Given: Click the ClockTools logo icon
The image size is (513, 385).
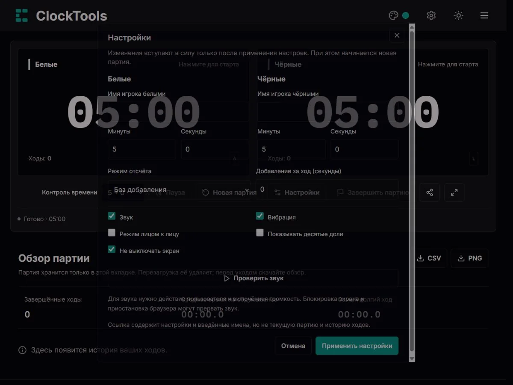Looking at the screenshot, I should point(21,15).
